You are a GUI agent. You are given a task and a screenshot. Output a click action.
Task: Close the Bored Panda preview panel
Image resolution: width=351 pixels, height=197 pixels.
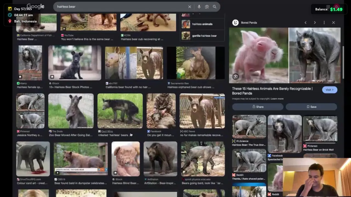click(x=333, y=22)
